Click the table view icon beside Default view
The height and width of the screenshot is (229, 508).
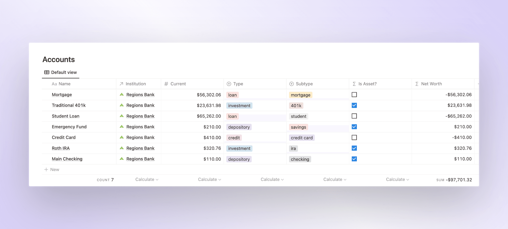coord(47,72)
